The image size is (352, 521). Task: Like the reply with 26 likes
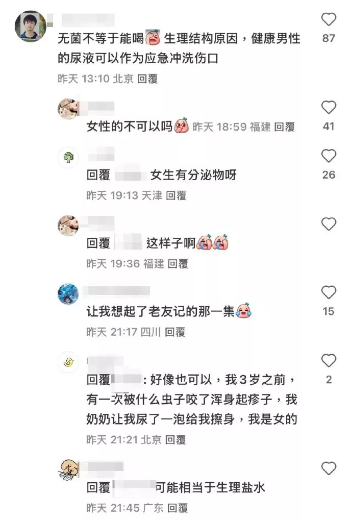tap(329, 156)
